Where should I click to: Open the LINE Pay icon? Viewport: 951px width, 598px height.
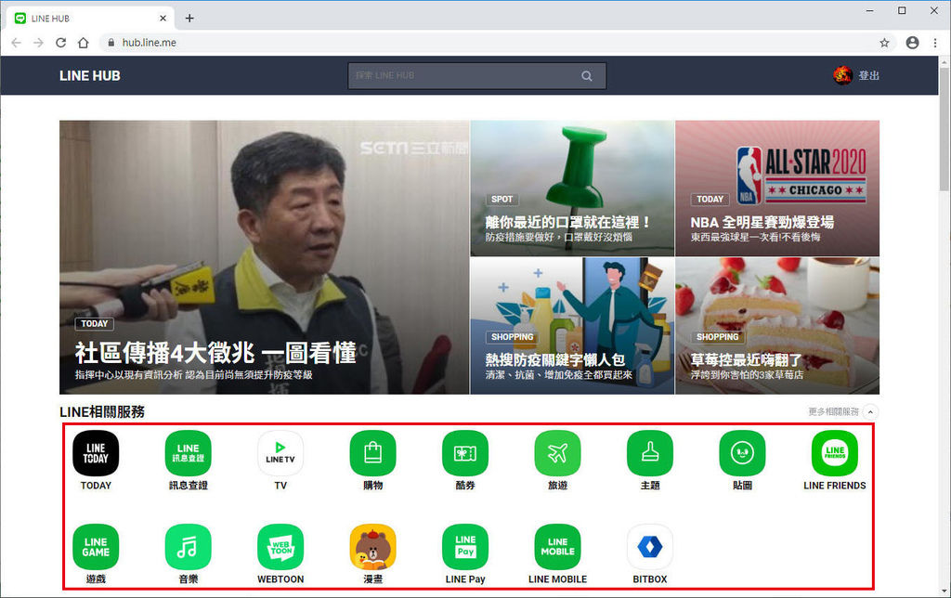(465, 547)
